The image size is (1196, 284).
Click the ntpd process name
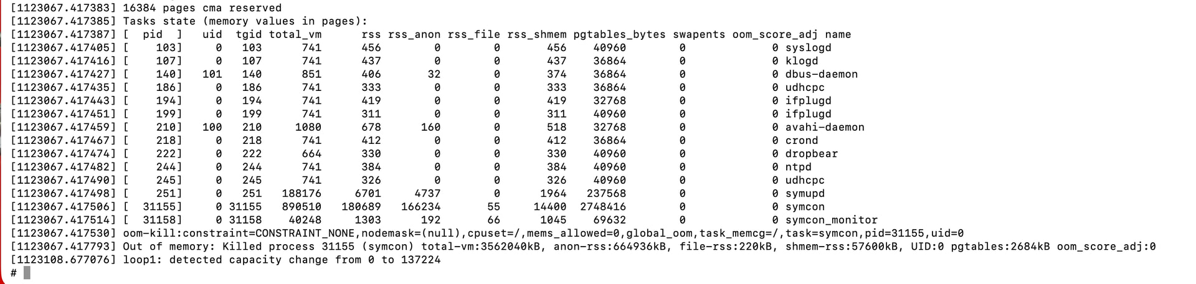798,167
